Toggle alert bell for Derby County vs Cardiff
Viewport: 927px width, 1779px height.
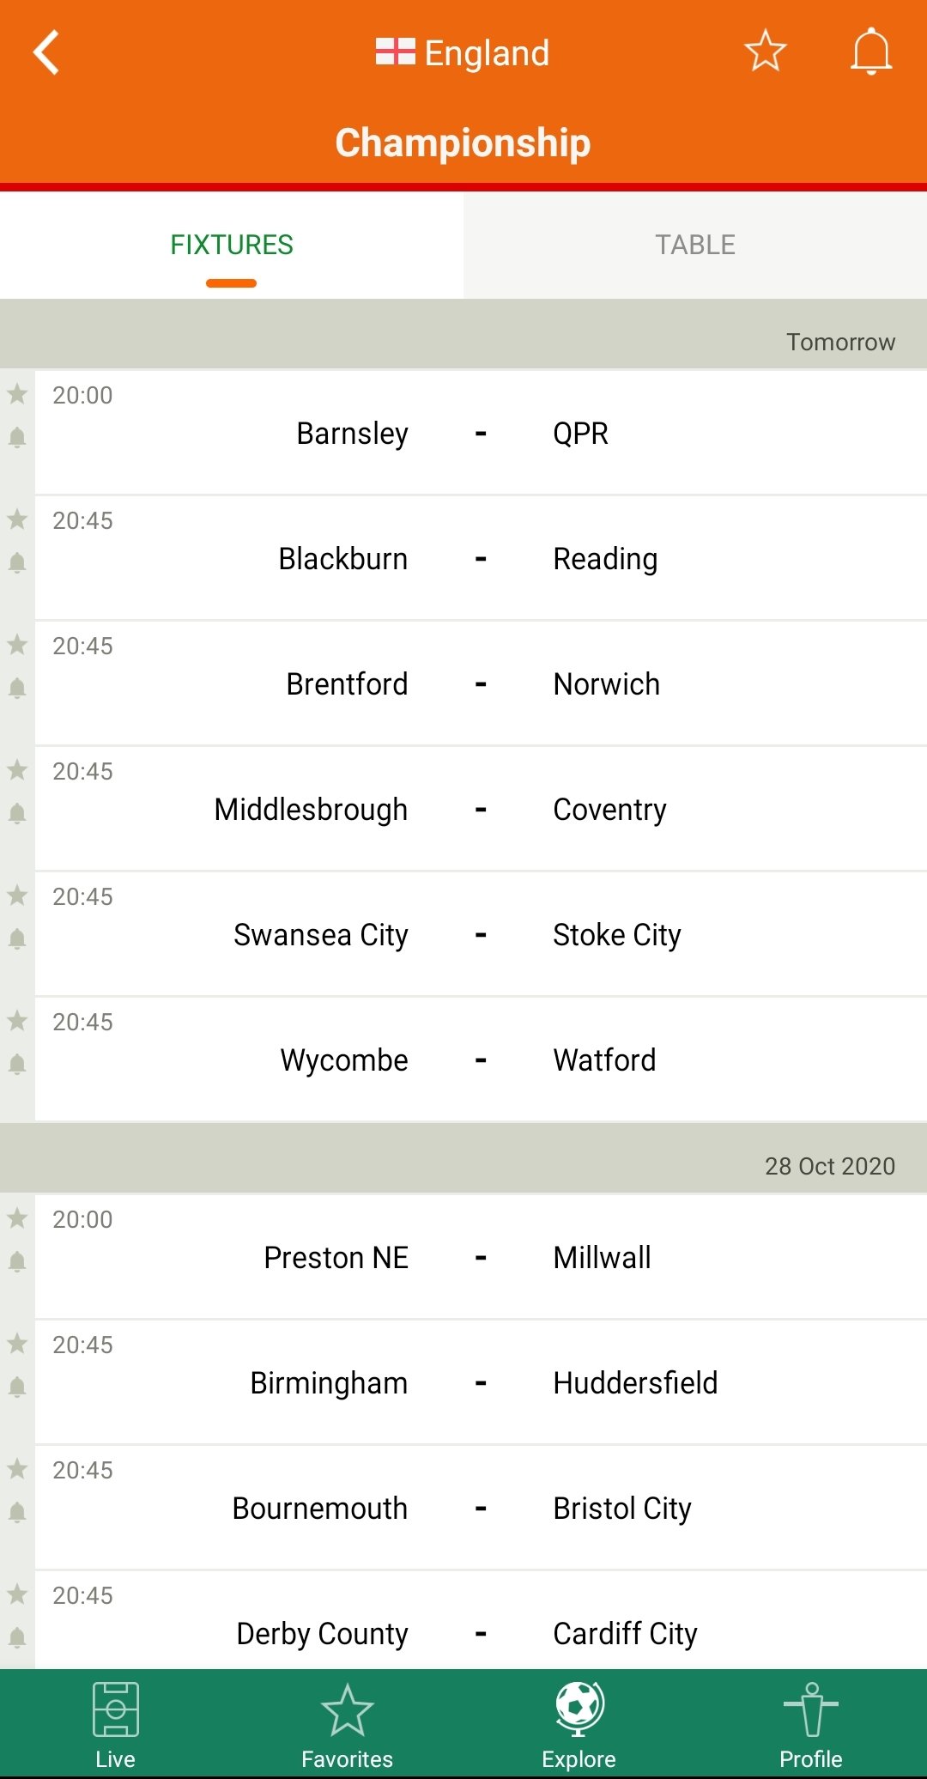click(x=17, y=1637)
